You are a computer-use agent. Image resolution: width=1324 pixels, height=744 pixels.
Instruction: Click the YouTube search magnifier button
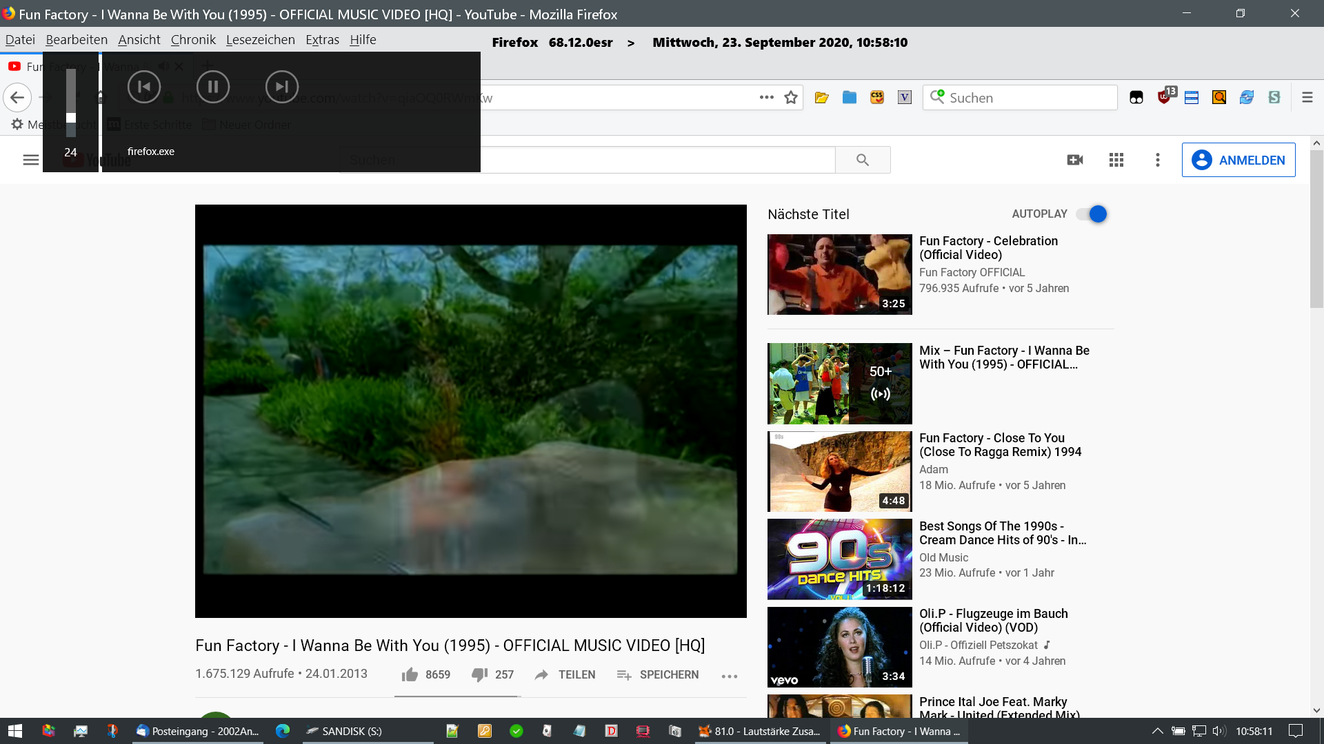tap(862, 160)
